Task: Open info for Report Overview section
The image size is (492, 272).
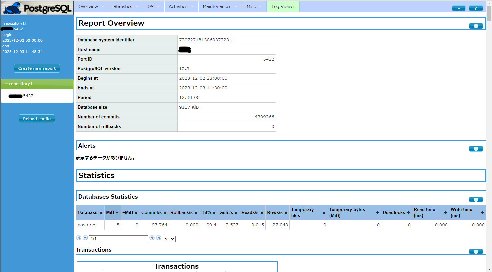Action: click(476, 26)
